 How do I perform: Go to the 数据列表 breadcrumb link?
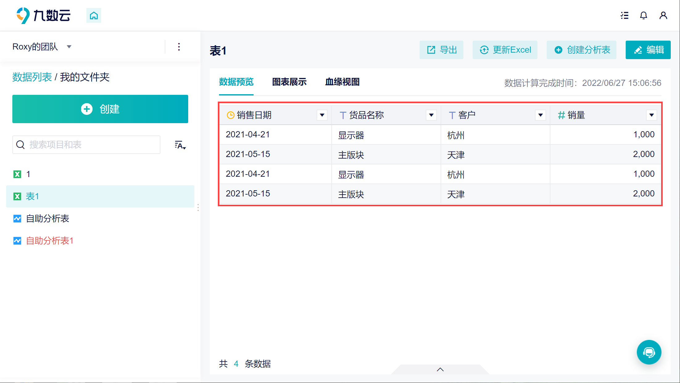point(32,77)
